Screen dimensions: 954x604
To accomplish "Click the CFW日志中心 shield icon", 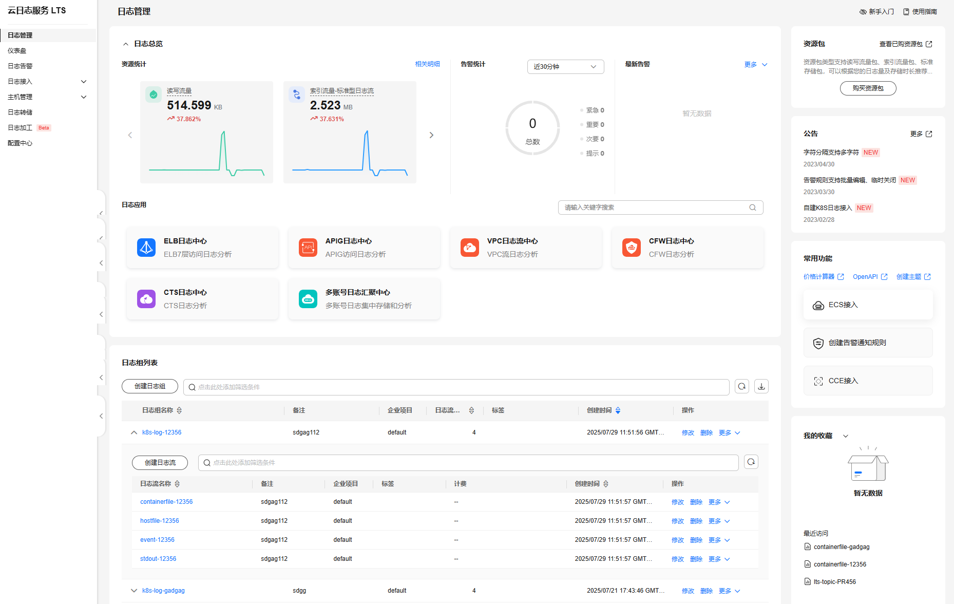I will [x=632, y=248].
